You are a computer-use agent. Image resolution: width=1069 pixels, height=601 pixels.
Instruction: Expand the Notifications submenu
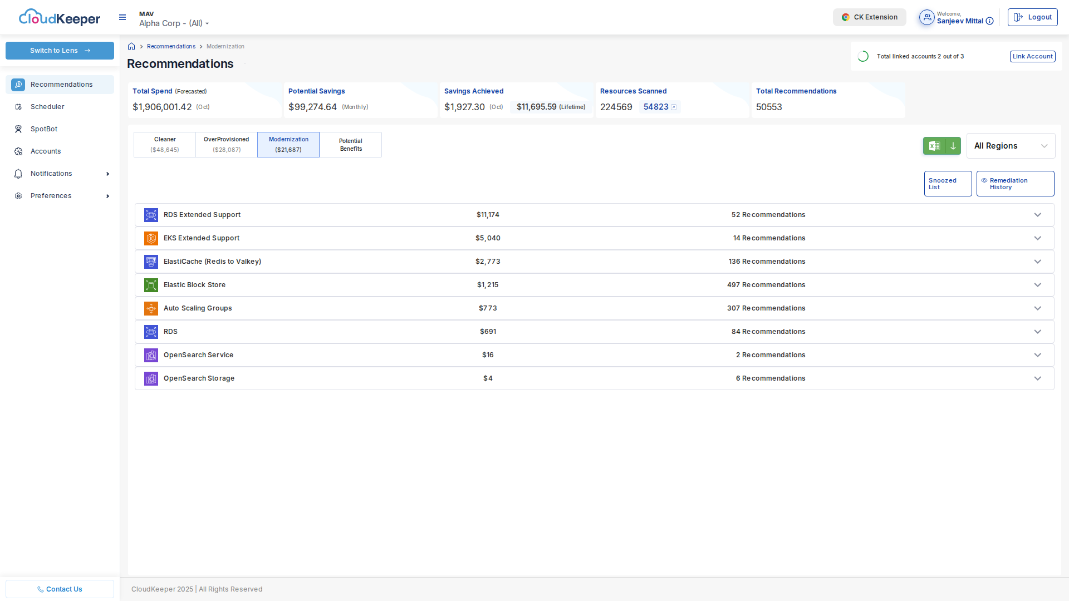[107, 174]
